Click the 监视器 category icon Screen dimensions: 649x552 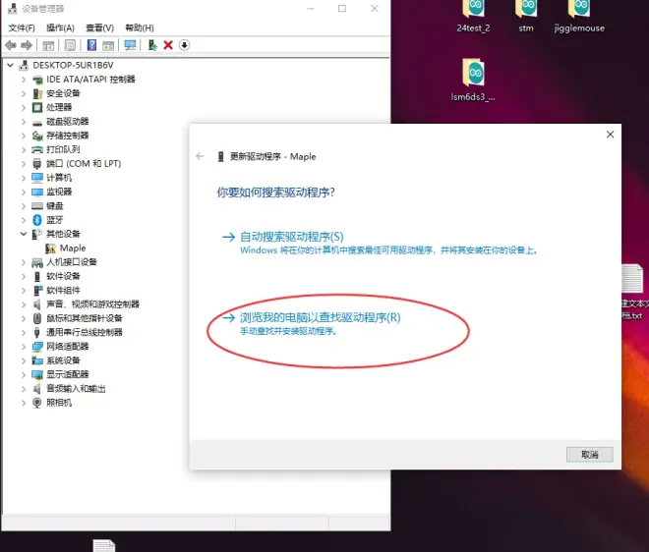(37, 192)
